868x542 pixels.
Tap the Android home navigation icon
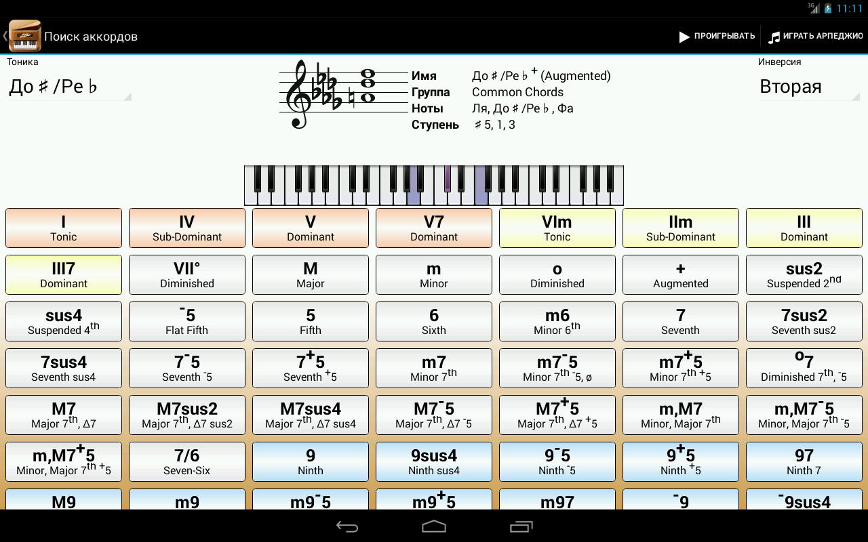click(x=434, y=526)
